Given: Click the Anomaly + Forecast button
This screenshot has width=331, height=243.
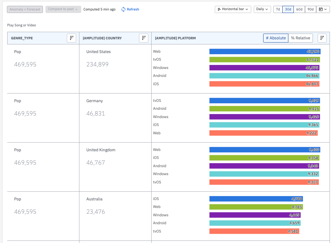Looking at the screenshot, I should [x=25, y=9].
